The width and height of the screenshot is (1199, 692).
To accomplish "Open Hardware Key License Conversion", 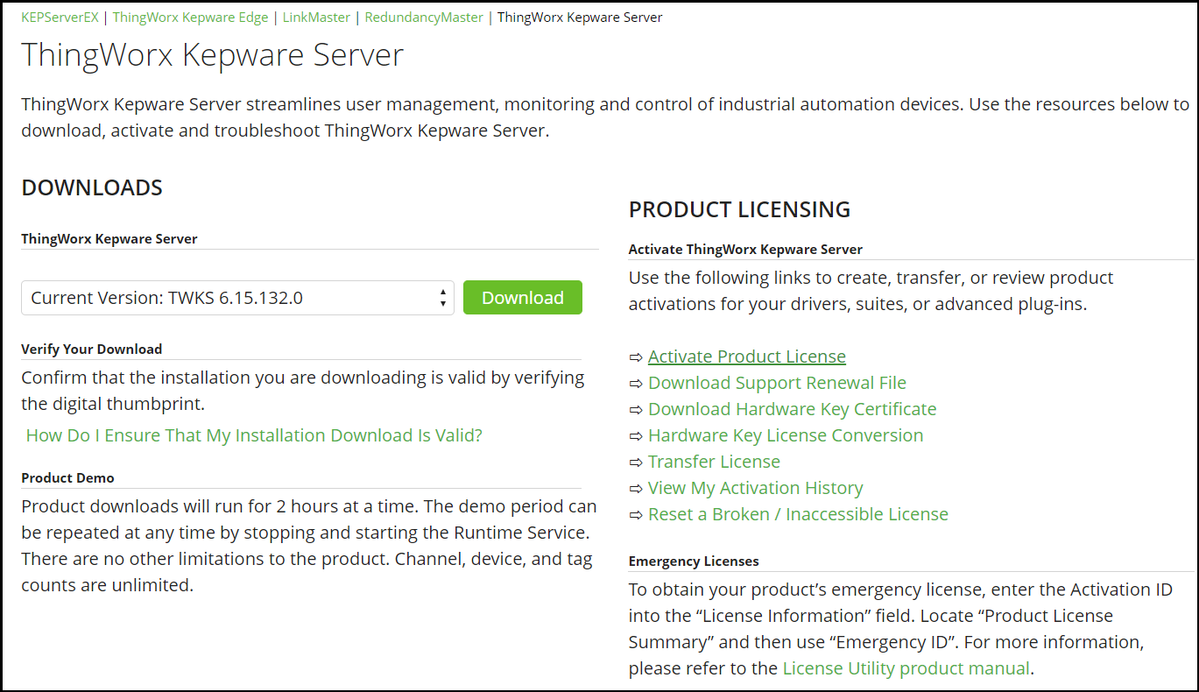I will (785, 435).
